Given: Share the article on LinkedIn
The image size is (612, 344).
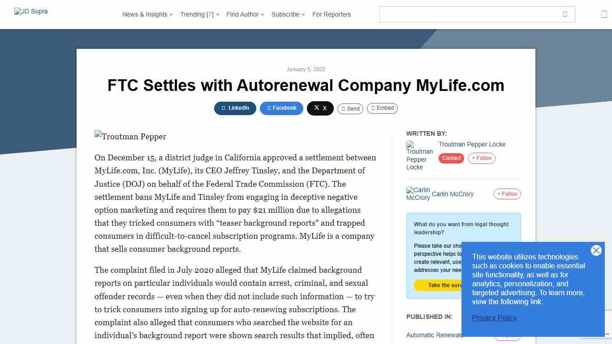Looking at the screenshot, I should click(235, 108).
